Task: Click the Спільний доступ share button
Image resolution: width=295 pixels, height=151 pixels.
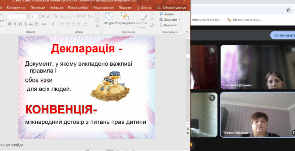Action: (x=171, y=7)
